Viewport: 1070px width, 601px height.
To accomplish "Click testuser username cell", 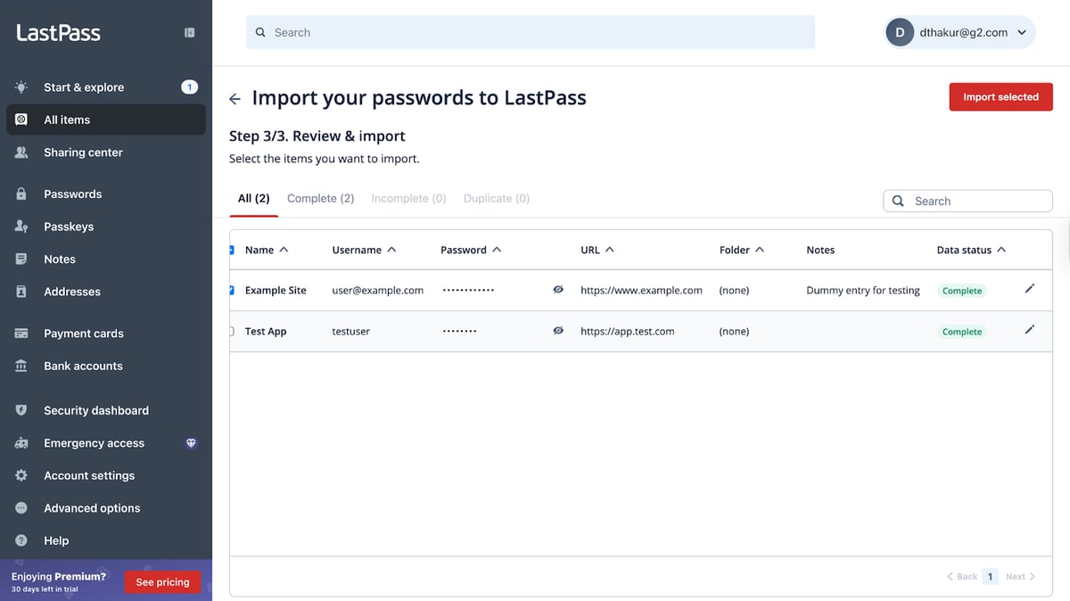I will click(x=350, y=332).
